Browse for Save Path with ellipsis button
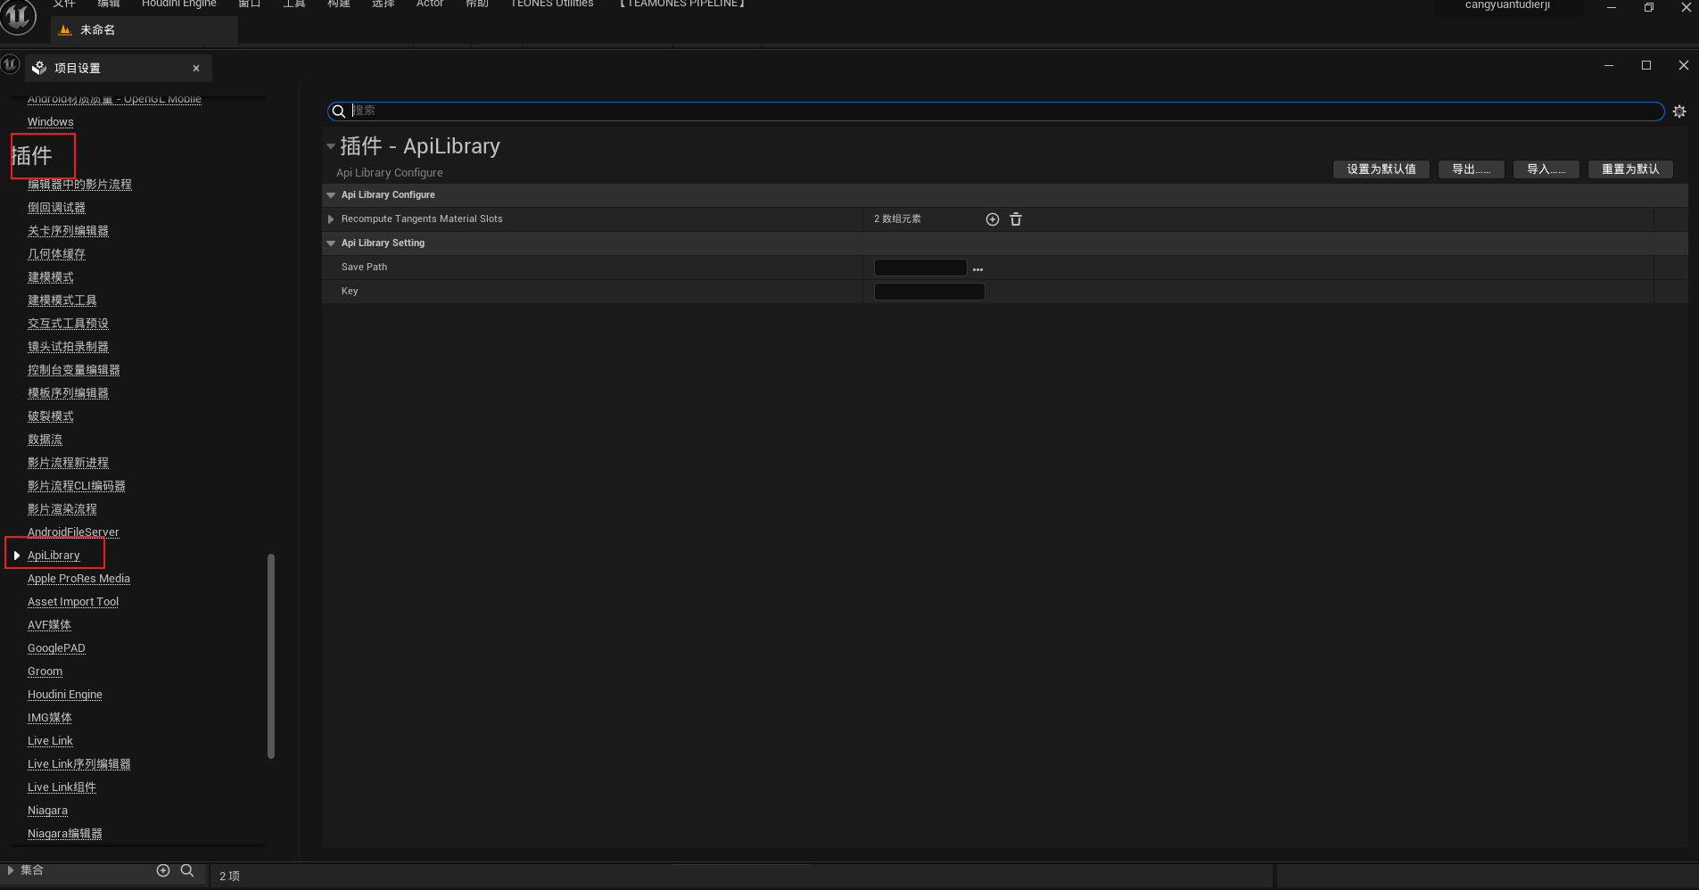The image size is (1699, 890). click(977, 268)
